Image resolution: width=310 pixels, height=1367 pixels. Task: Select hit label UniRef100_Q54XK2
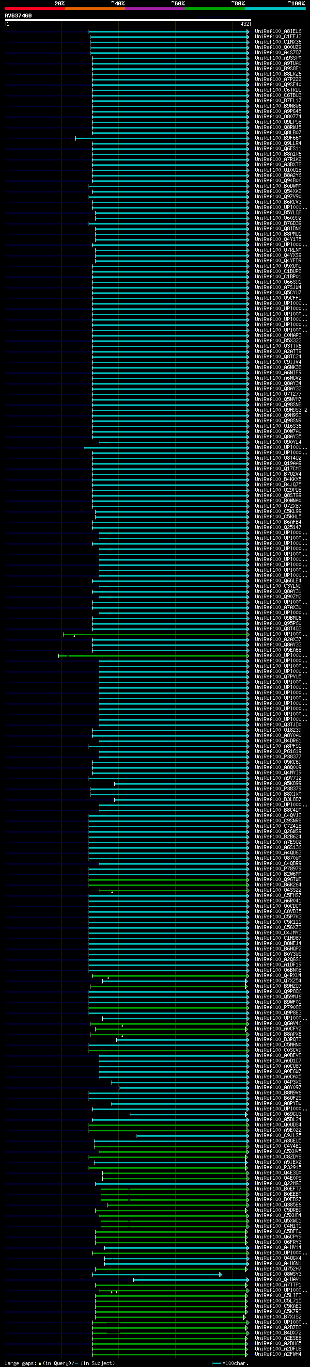coord(278,192)
